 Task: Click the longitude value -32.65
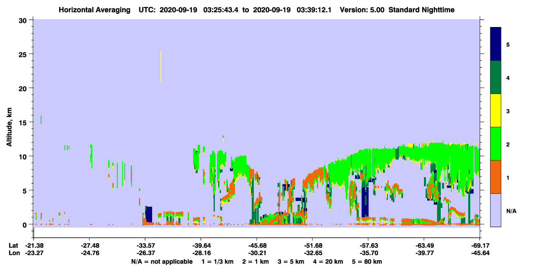click(312, 253)
